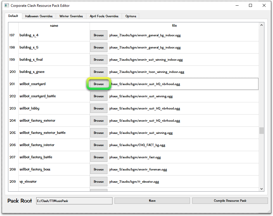273x216 pixels.
Task: Maximize the Resource Pack Editor window
Action: [250, 5]
